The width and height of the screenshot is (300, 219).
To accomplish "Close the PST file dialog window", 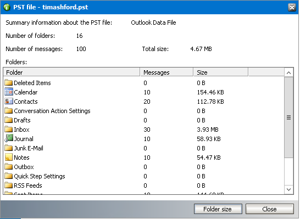I will pos(292,7).
